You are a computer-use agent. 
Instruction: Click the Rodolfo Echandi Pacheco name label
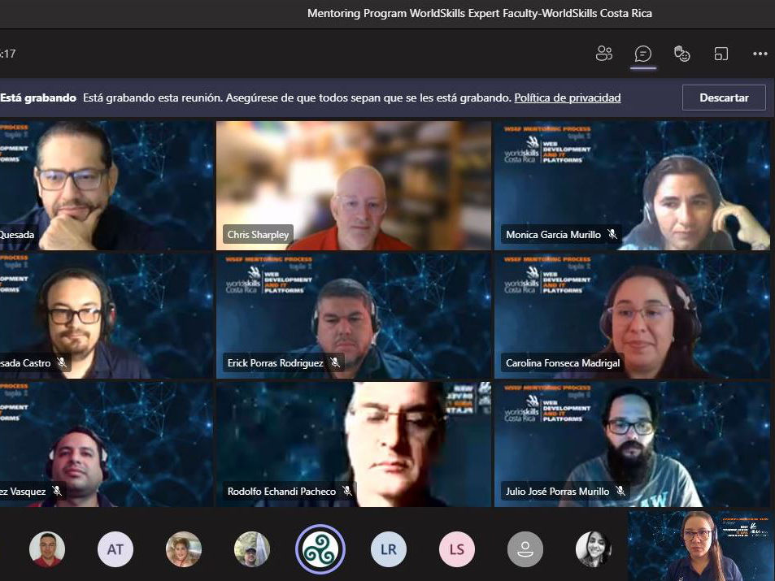(x=281, y=492)
